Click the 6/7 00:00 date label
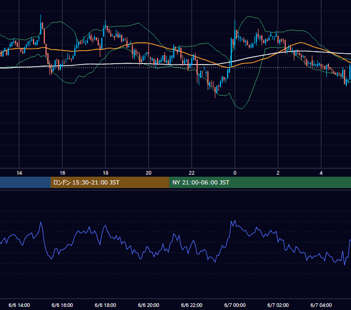 235,305
